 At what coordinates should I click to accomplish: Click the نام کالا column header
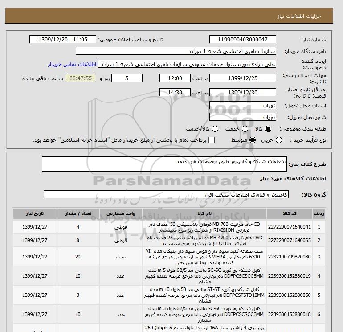pyautogui.click(x=204, y=213)
